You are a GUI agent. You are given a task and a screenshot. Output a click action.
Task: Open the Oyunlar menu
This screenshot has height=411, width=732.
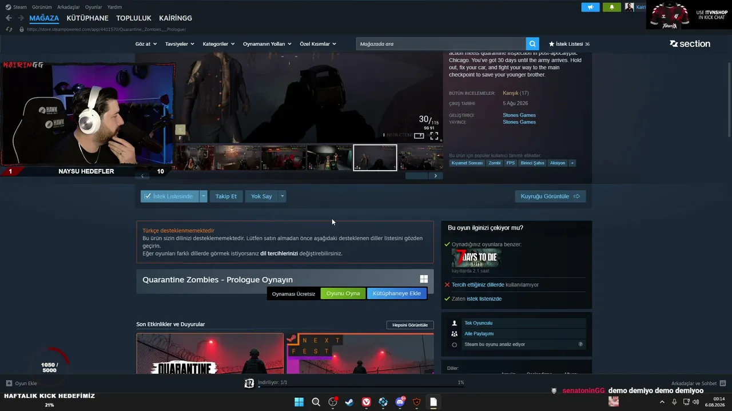[93, 7]
